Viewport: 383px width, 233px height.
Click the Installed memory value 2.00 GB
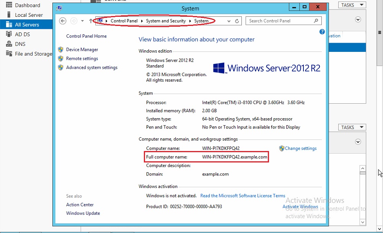click(209, 111)
